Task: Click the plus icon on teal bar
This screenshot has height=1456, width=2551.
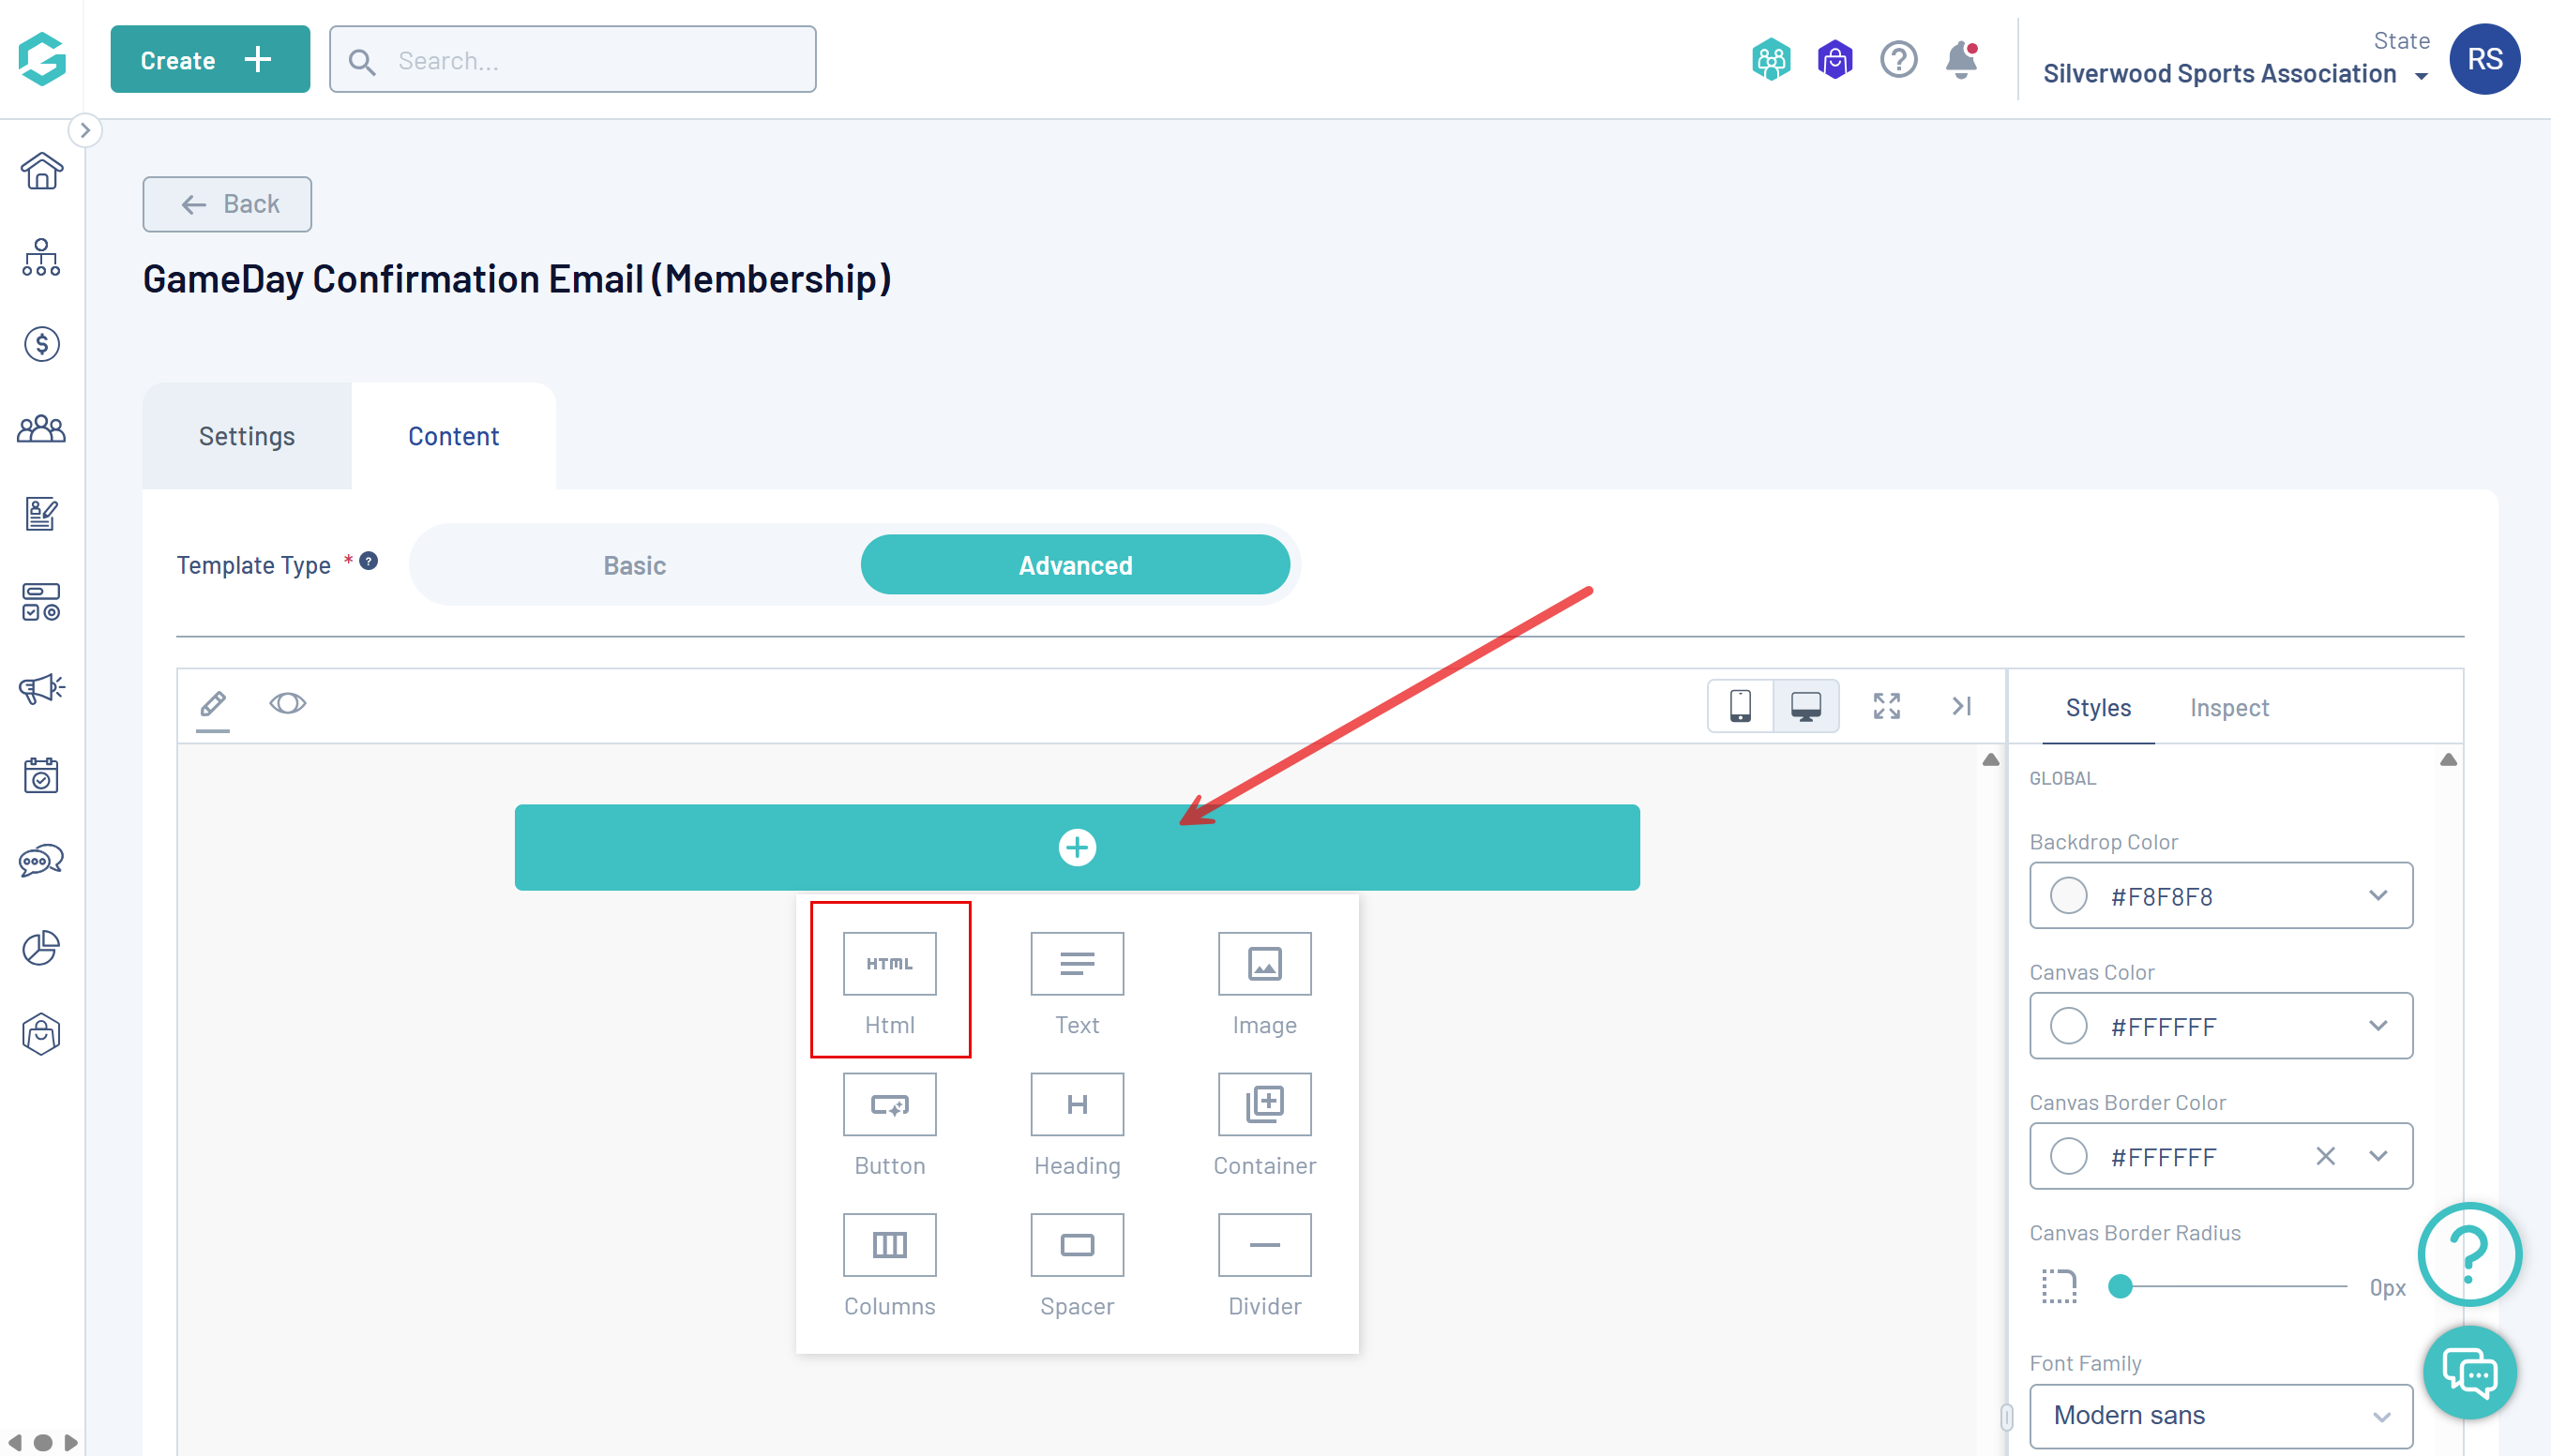Action: coord(1077,847)
